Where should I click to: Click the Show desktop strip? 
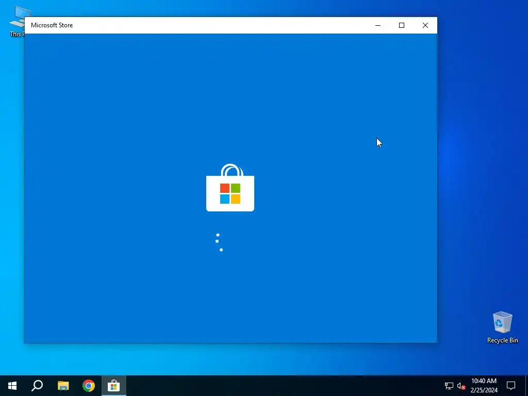pos(526,386)
